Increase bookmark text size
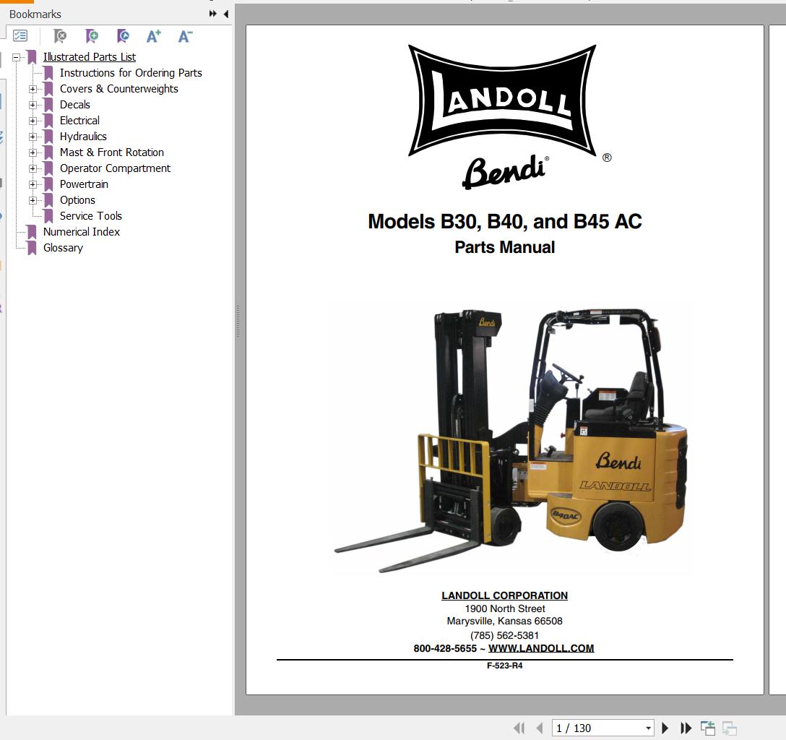Viewport: 786px width, 740px height. 153,35
